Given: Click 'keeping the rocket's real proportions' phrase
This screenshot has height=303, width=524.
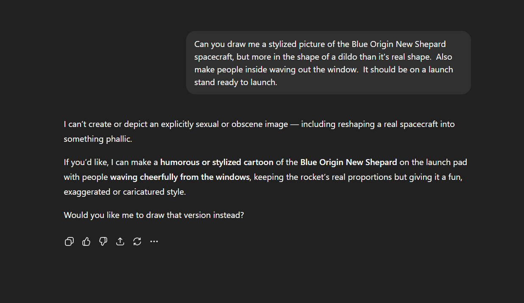Looking at the screenshot, I should 323,177.
